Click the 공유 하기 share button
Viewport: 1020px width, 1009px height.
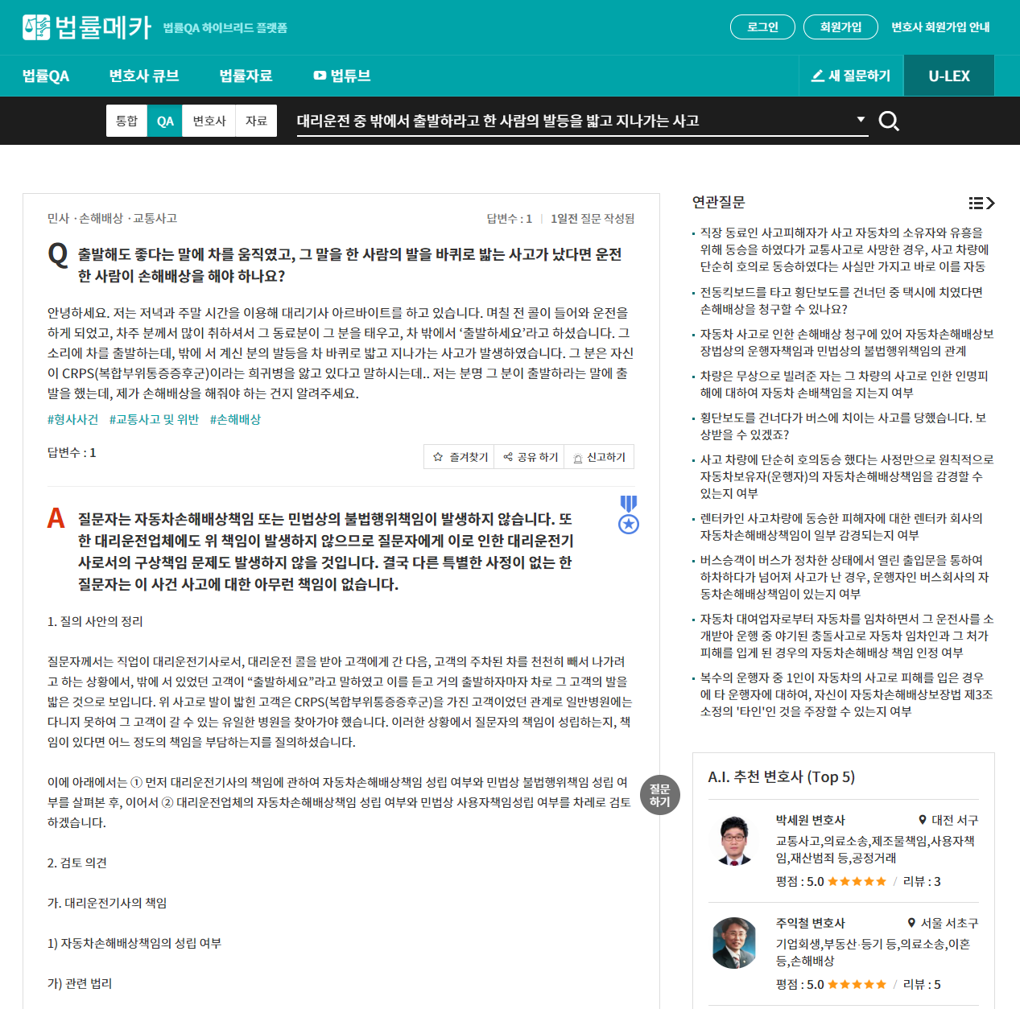pos(530,457)
